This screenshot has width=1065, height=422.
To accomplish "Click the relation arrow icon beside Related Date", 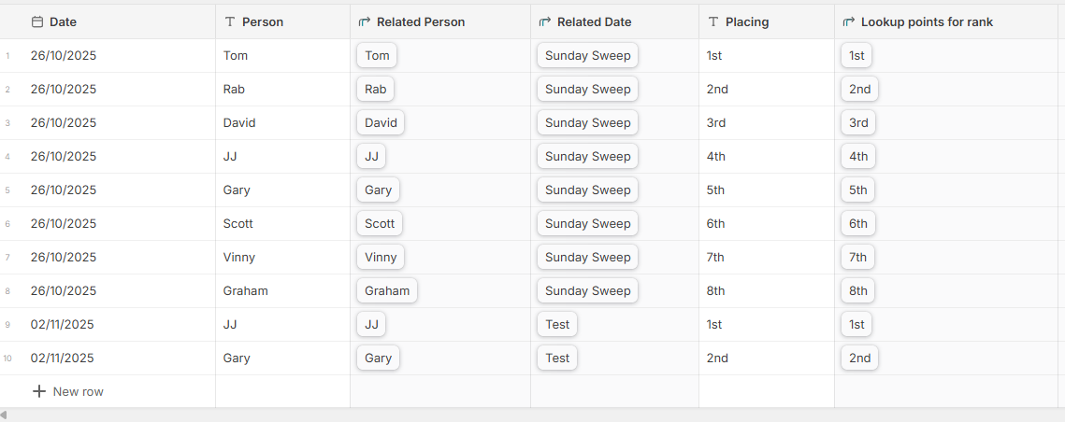I will click(x=545, y=21).
